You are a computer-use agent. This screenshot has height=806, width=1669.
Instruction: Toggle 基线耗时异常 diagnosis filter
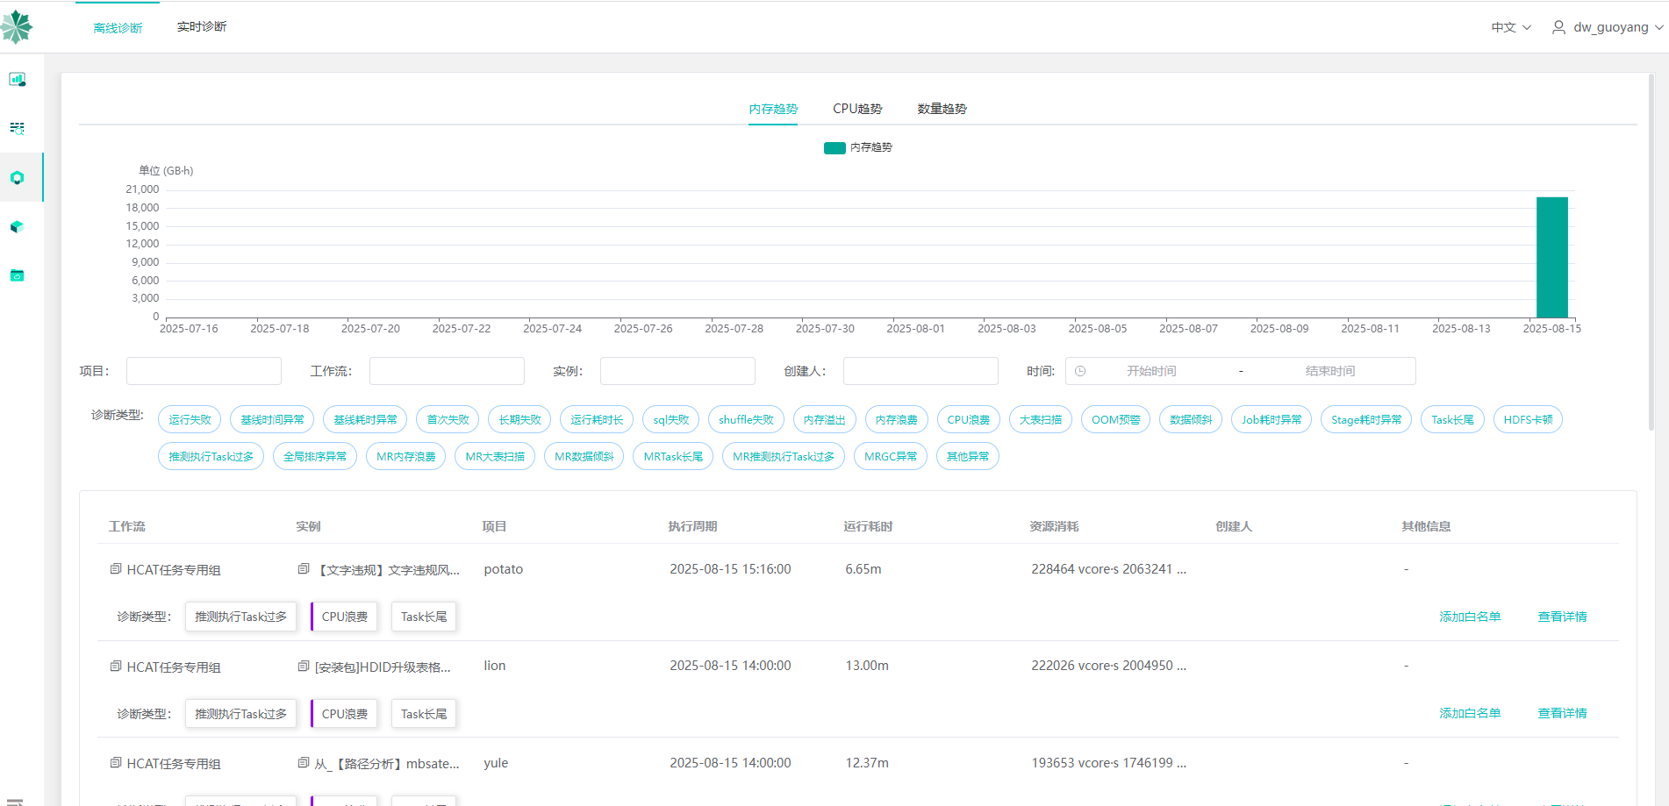pos(365,419)
